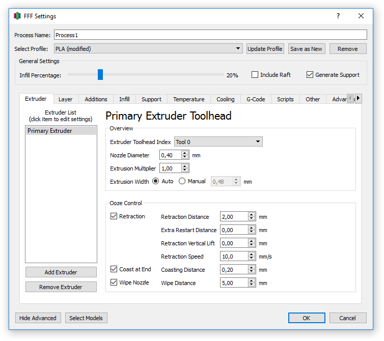Decrease Retraction Speed with down arrow
The image size is (384, 341).
252,259
